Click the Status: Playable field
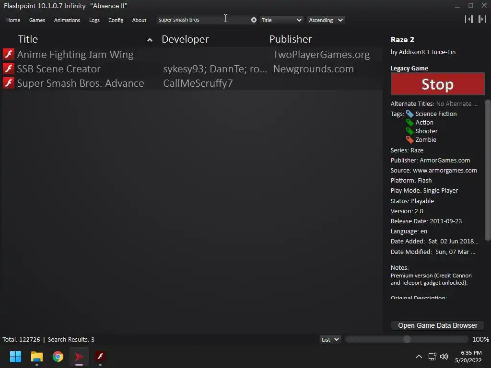This screenshot has height=368, width=491. click(x=412, y=201)
